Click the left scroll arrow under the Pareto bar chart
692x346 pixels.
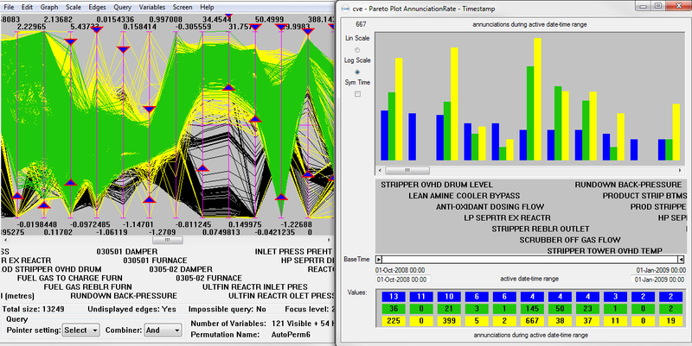tap(380, 170)
